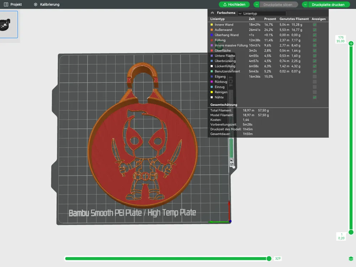Screen dimensions: 356x267
Task: Open the dropdown arrow next to Druckplatte slicen
Action: pyautogui.click(x=257, y=5)
